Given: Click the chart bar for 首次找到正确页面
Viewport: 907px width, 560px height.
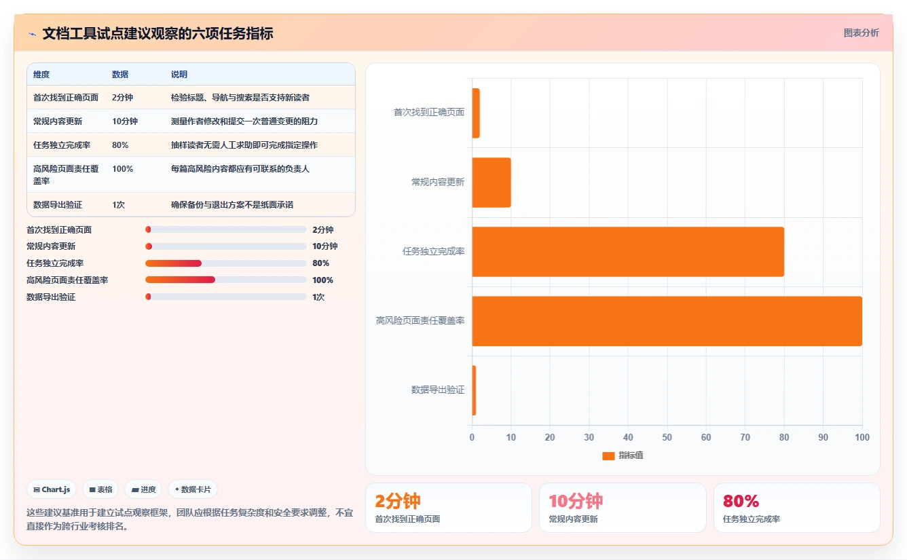Looking at the screenshot, I should tap(476, 113).
